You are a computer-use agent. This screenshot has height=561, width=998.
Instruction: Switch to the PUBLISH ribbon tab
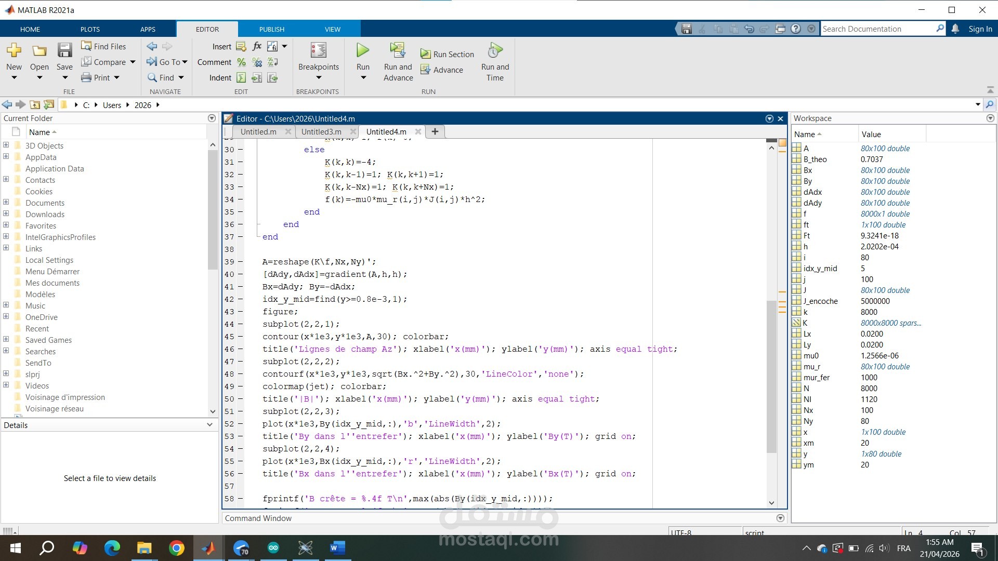[271, 29]
